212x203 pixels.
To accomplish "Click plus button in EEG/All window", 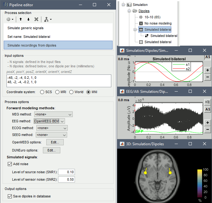I will (207, 123).
